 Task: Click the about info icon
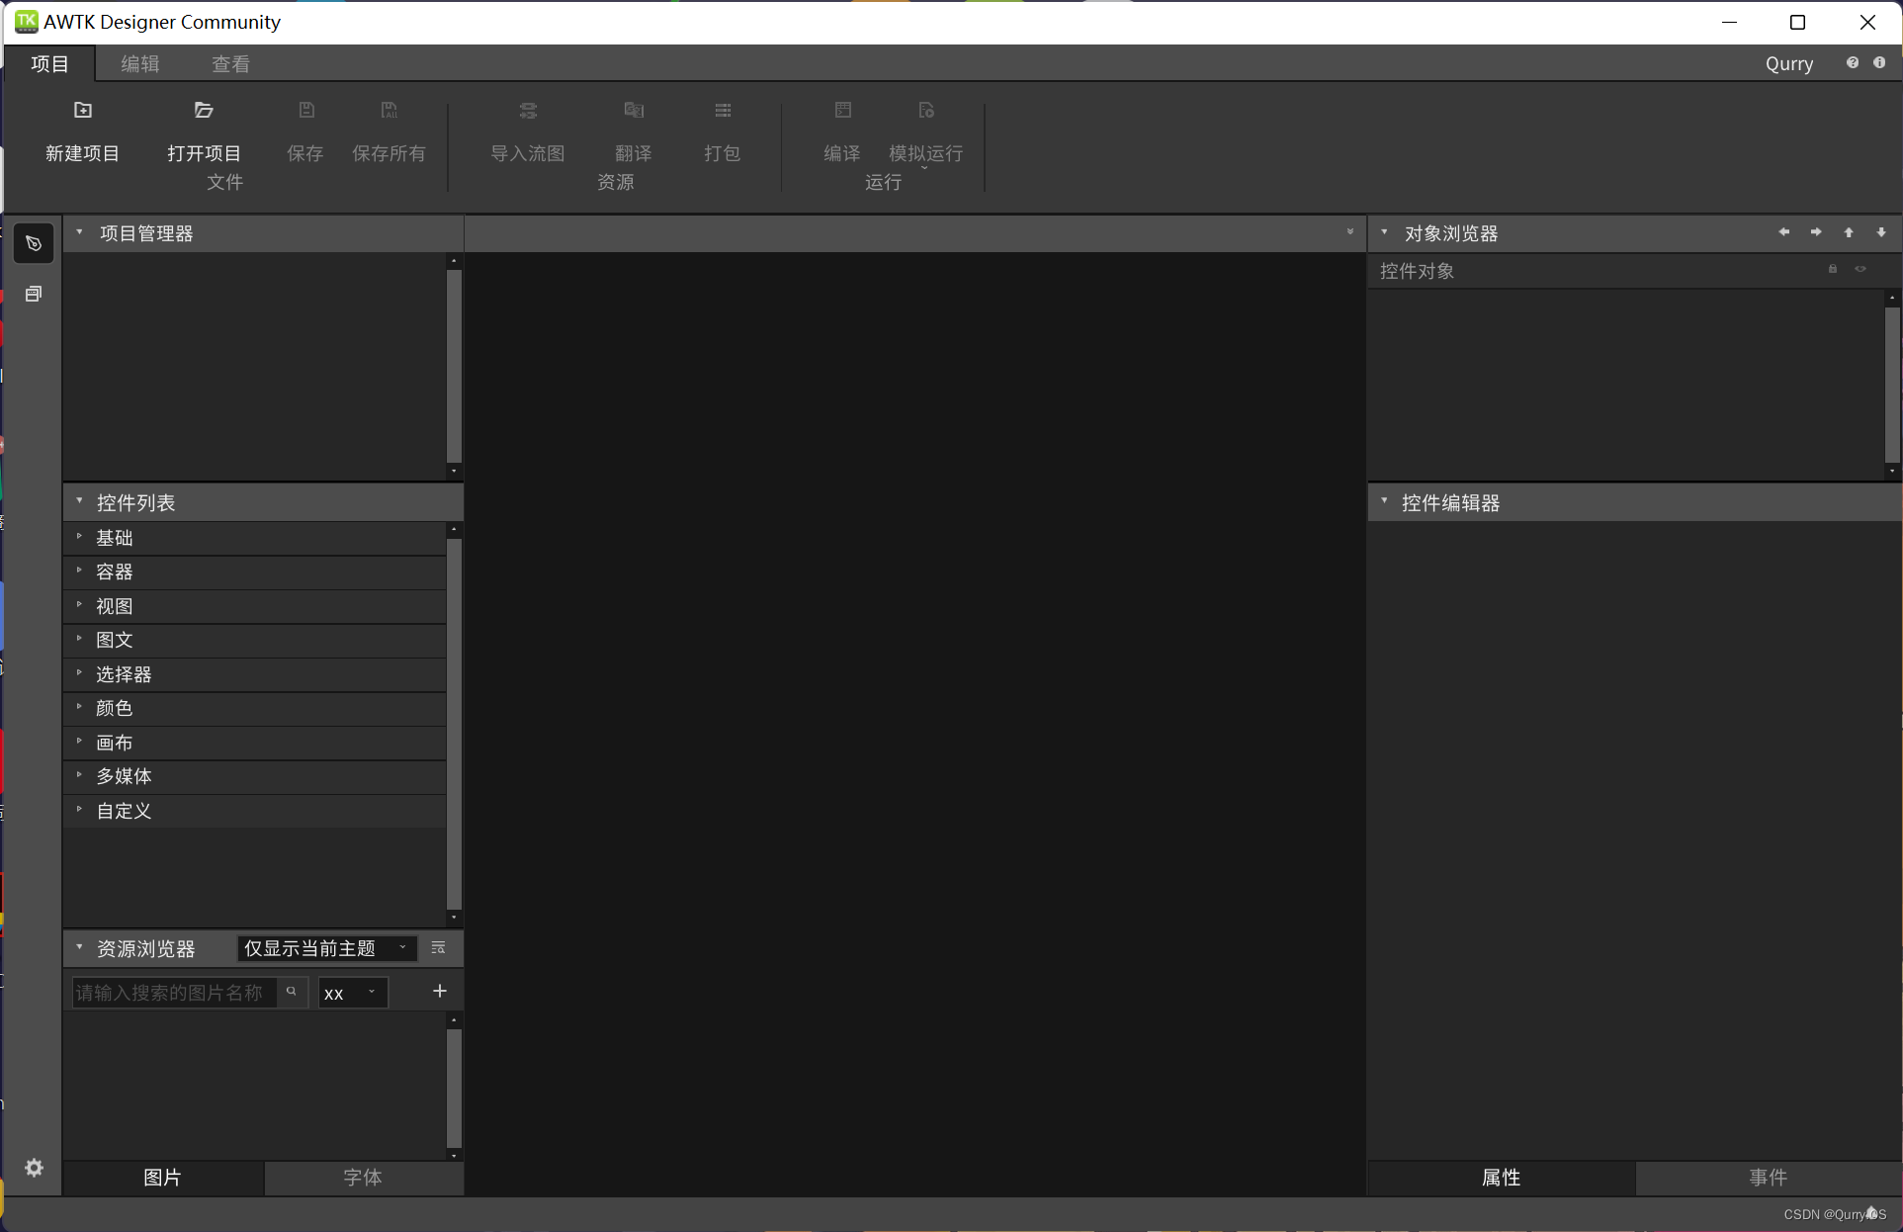(1879, 63)
